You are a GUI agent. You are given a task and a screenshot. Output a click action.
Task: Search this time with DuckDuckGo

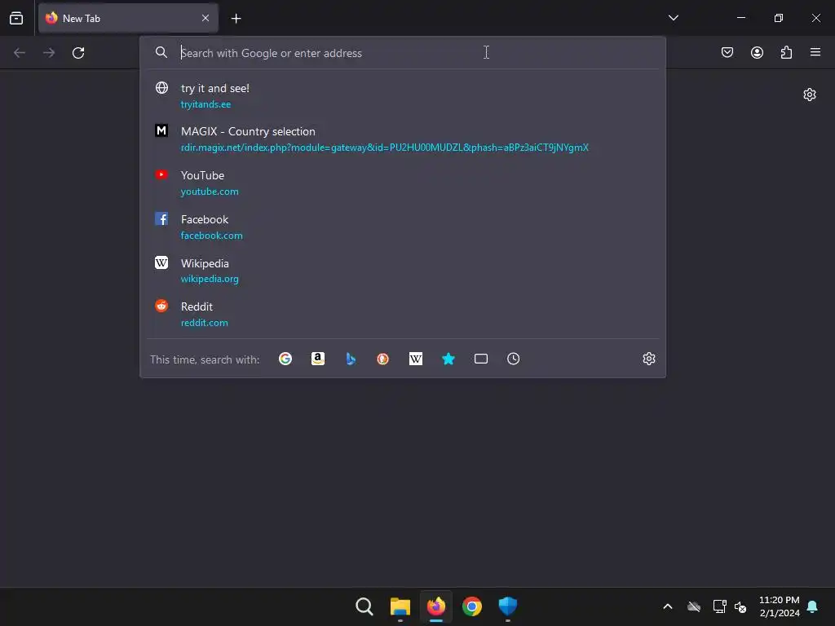[383, 359]
